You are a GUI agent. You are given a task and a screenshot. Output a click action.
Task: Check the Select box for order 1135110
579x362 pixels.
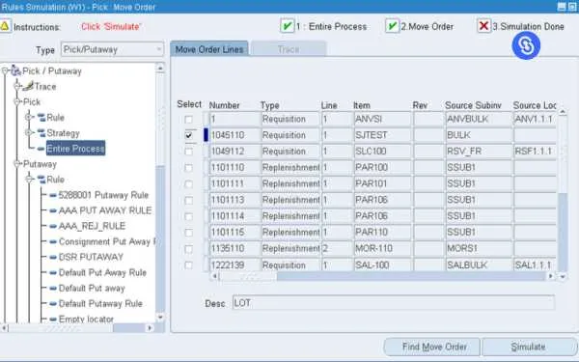[189, 249]
